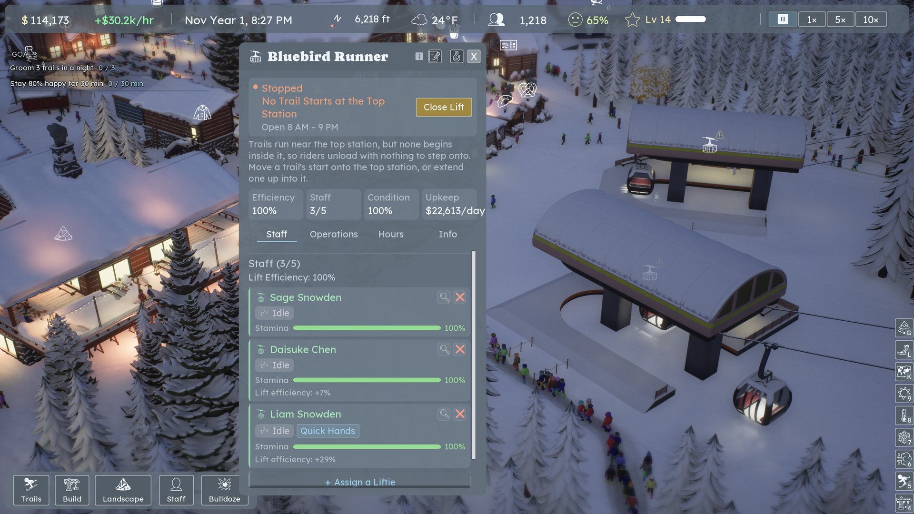Toggle the wind overlay (6)
Screen dimensions: 914x514
tap(904, 459)
